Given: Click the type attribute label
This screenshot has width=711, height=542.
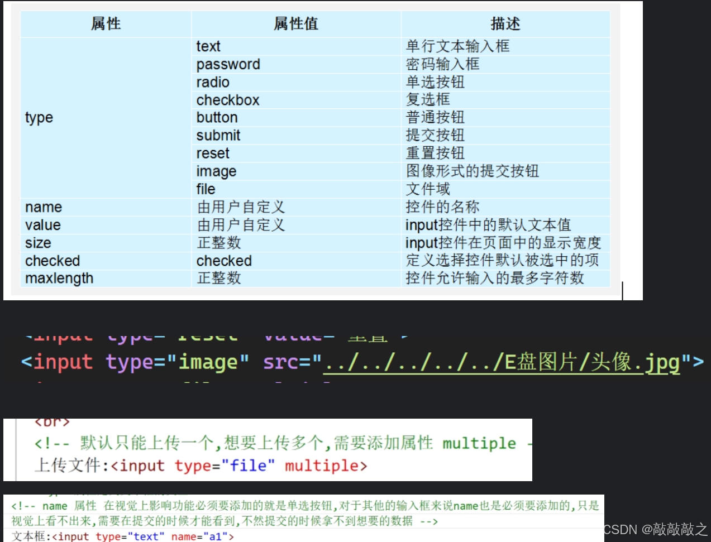Looking at the screenshot, I should pos(38,117).
